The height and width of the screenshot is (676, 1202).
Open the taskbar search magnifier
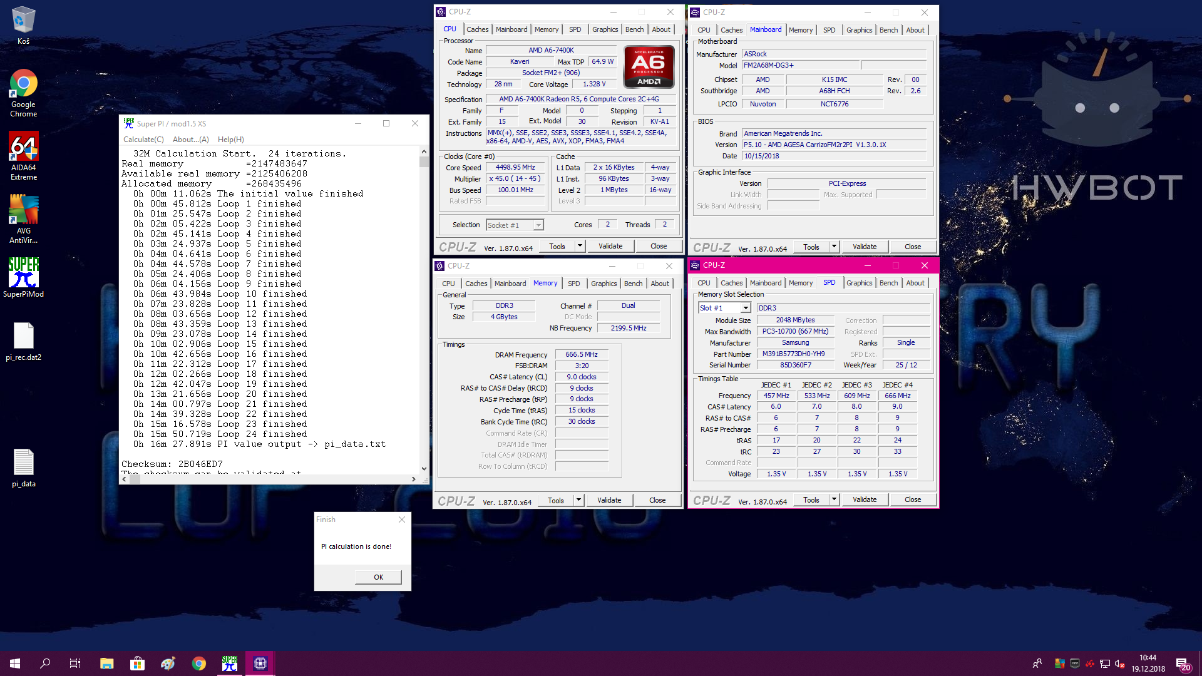pyautogui.click(x=45, y=663)
